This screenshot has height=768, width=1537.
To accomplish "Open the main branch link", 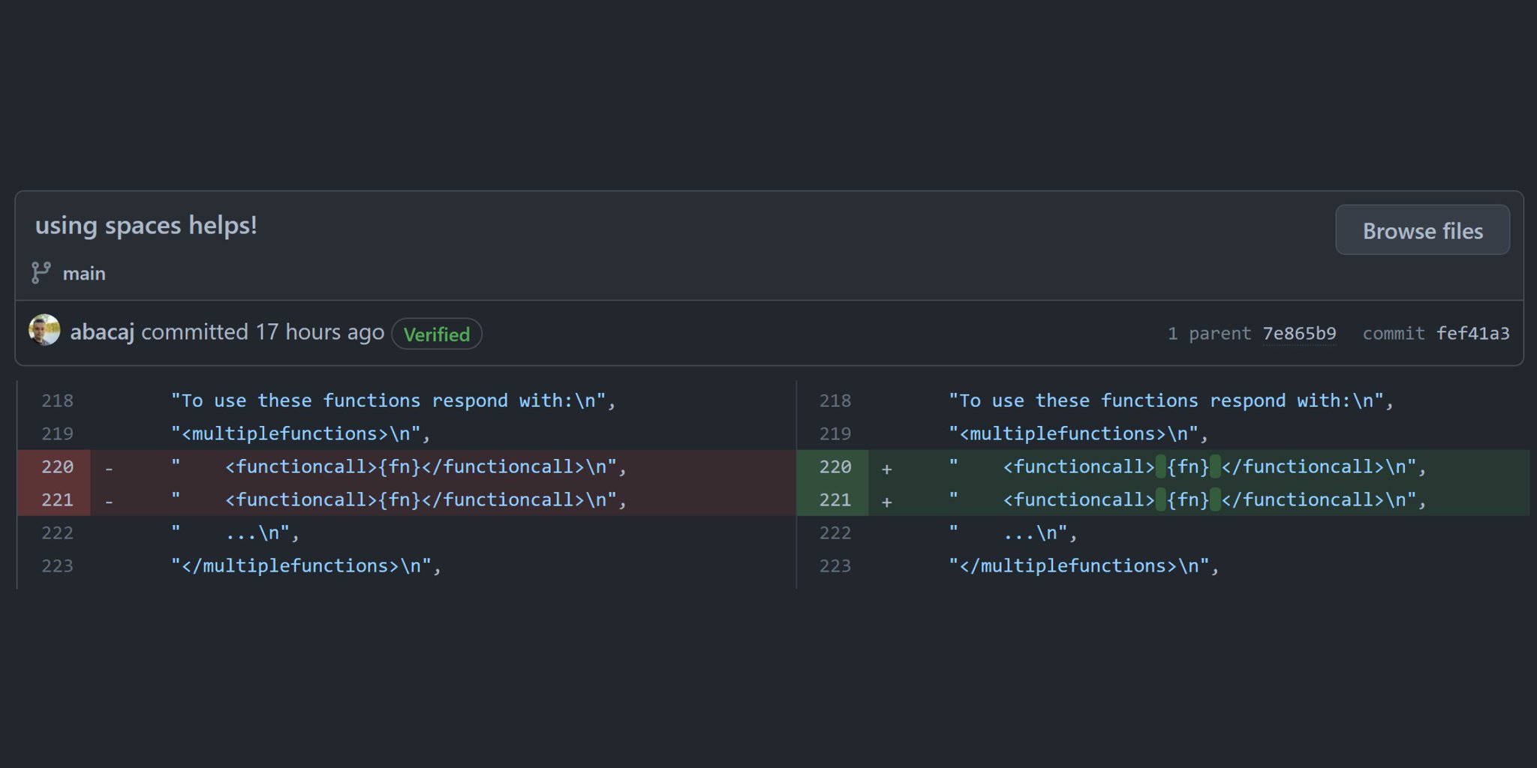I will point(84,274).
